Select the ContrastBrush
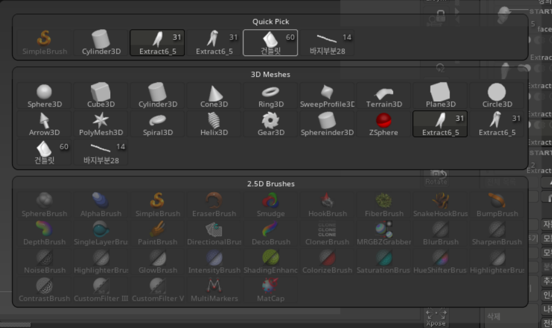The width and height of the screenshot is (552, 328). click(44, 290)
